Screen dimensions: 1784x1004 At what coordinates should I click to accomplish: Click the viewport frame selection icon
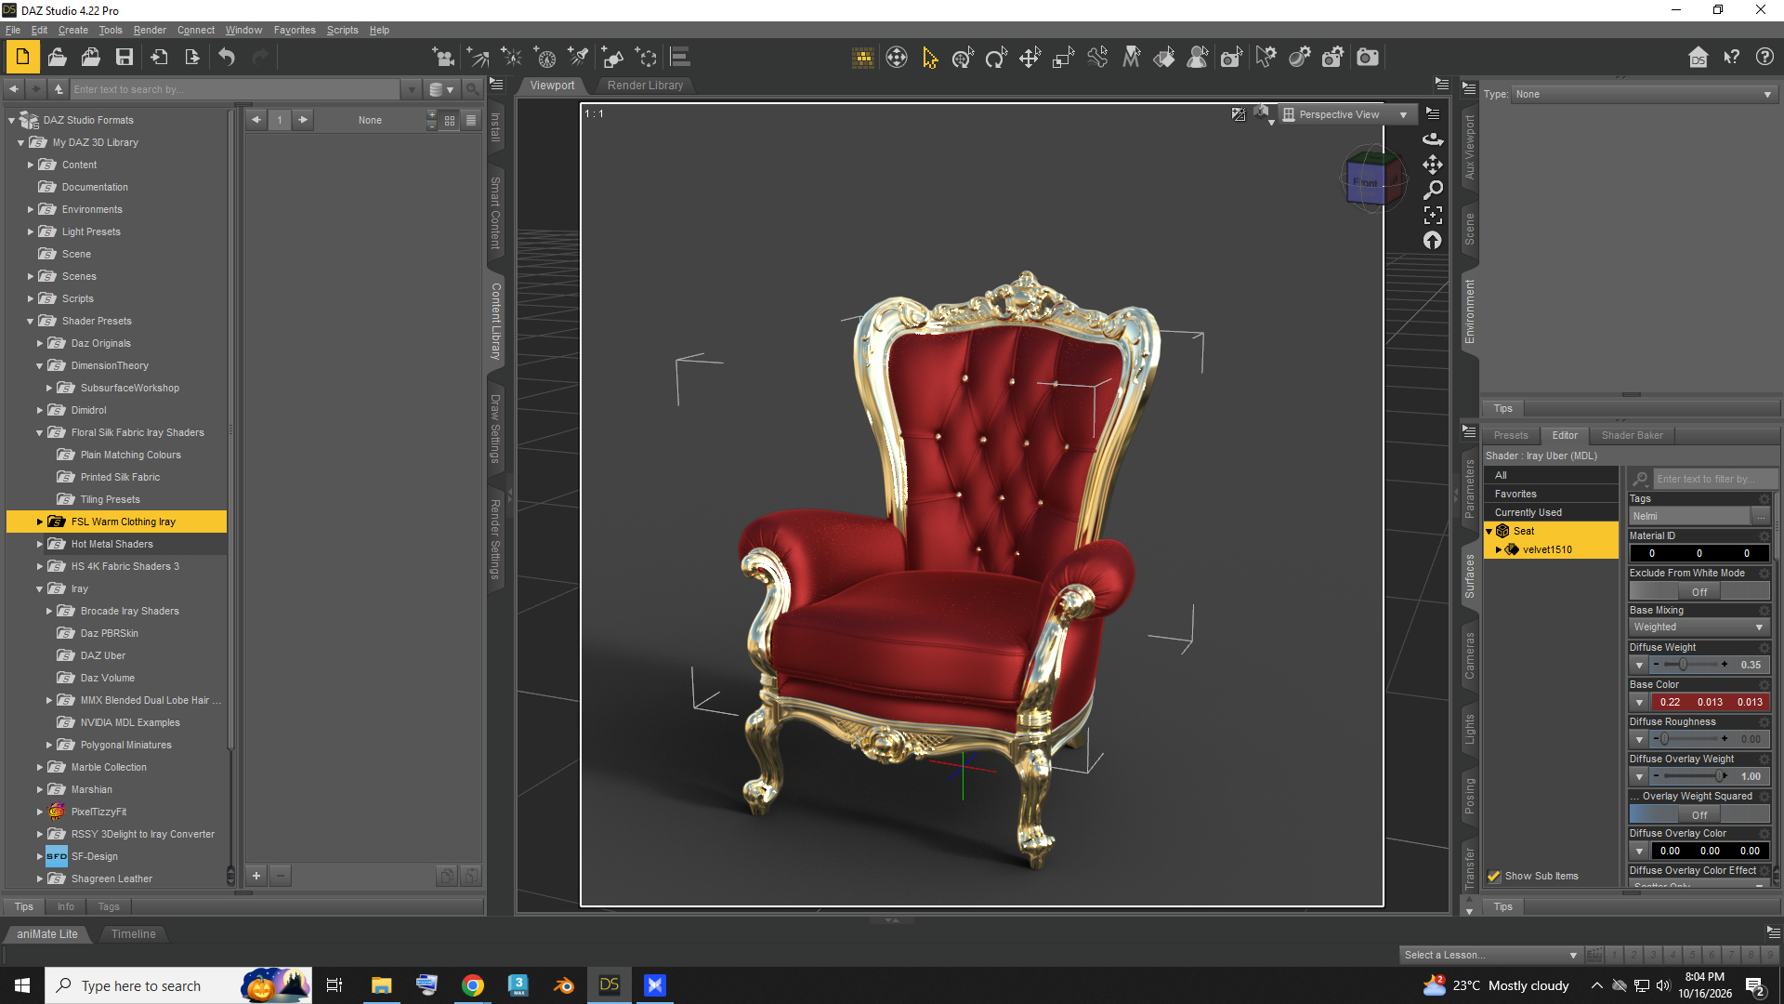(x=1433, y=215)
